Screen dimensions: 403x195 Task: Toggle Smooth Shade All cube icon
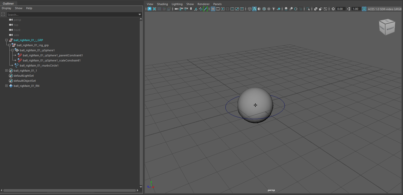[254, 9]
